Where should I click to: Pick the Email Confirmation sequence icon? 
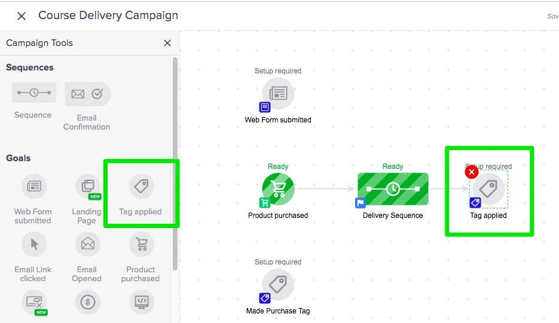pos(87,94)
